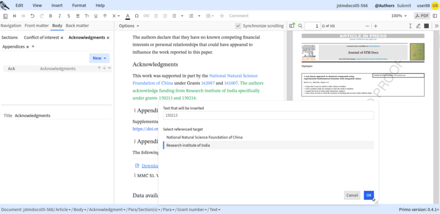
Task: Open the U8 user avatar
Action: coord(435,6)
